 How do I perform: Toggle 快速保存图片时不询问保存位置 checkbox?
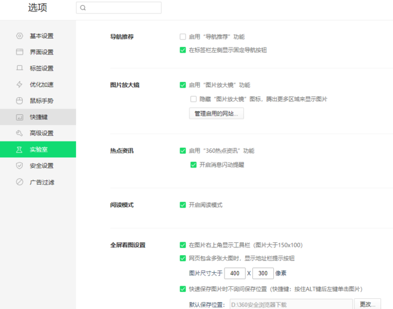[x=183, y=289]
